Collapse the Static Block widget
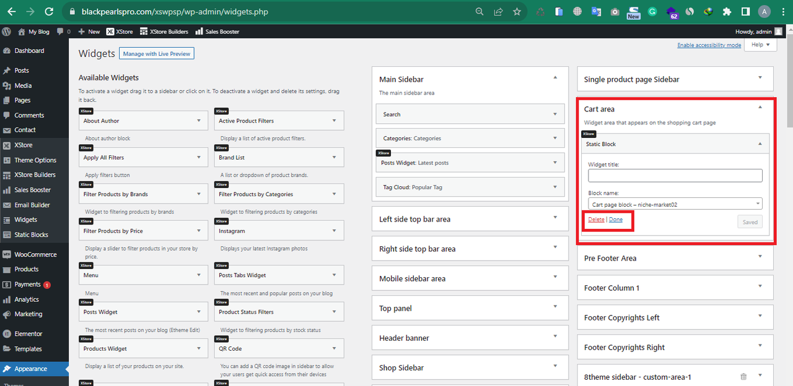 point(760,144)
